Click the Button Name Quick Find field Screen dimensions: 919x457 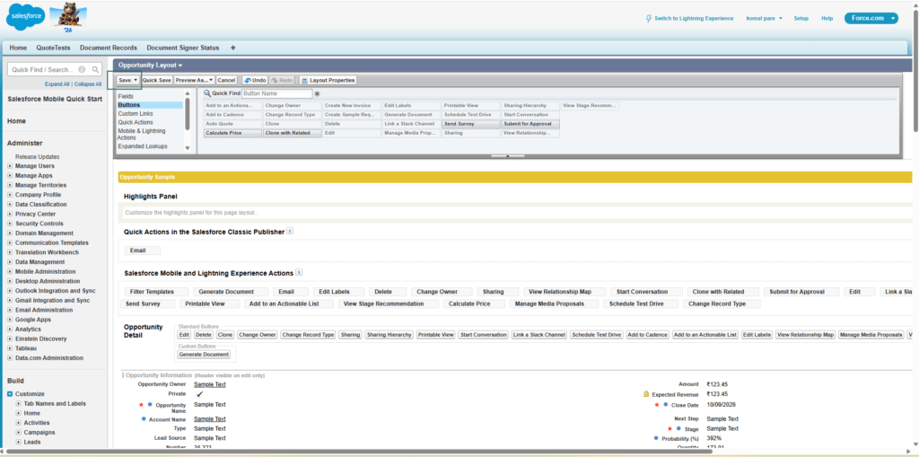pyautogui.click(x=276, y=93)
